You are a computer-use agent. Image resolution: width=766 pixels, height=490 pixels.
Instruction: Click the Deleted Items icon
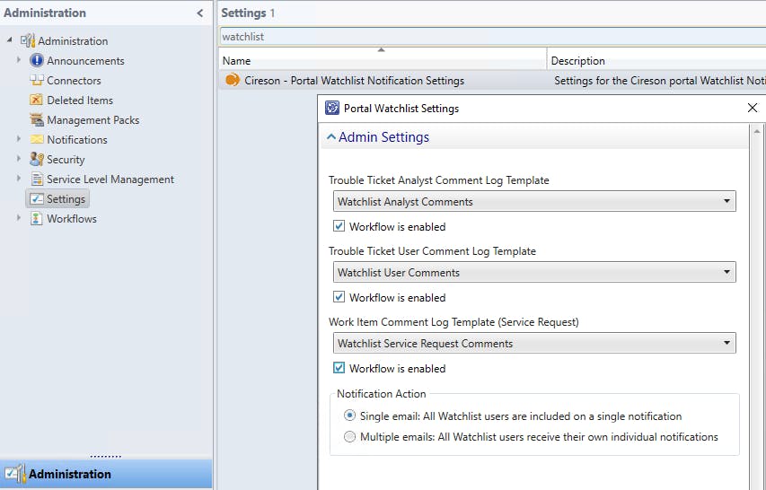point(37,101)
